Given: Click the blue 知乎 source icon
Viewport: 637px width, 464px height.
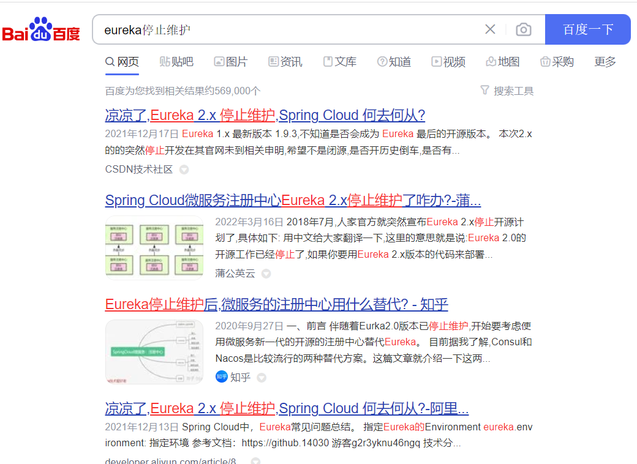Looking at the screenshot, I should (221, 377).
